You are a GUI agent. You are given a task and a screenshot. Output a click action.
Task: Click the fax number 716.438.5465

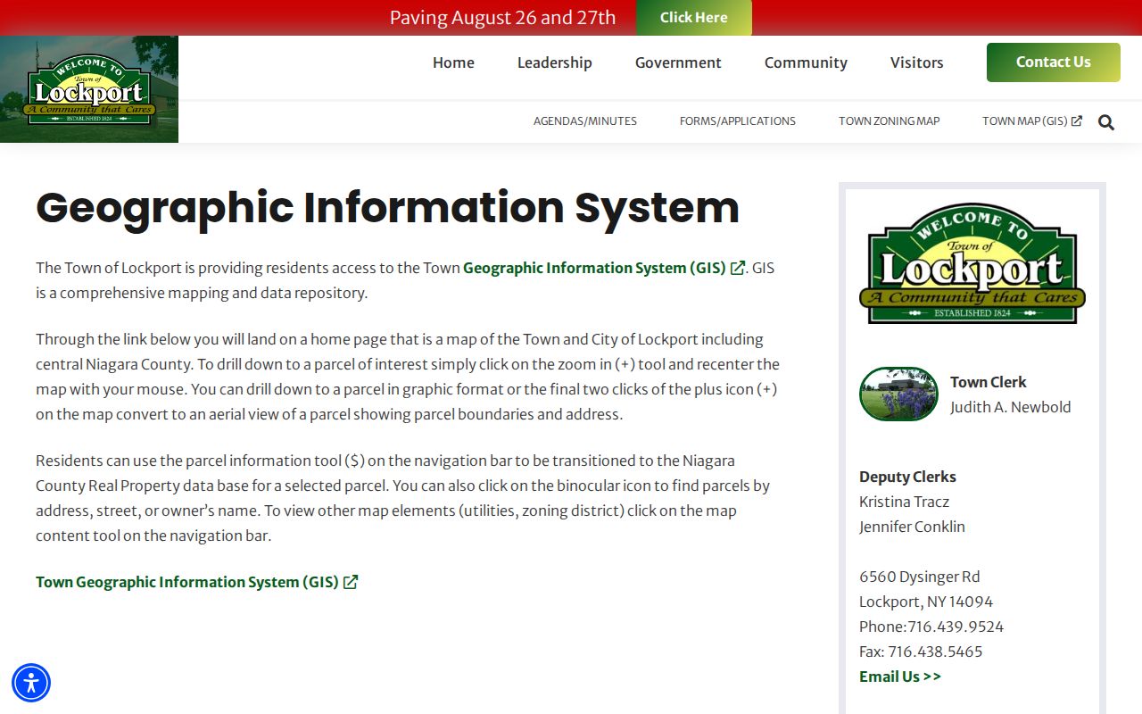(x=935, y=652)
